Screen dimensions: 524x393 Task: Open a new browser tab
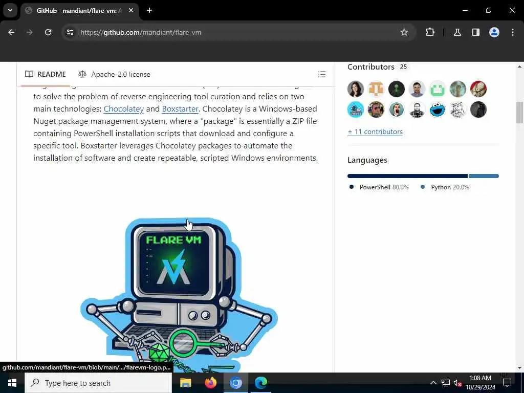[x=149, y=10]
